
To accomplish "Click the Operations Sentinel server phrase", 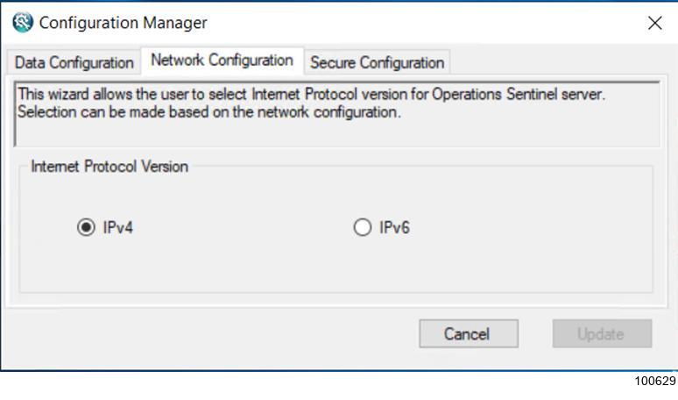I will pyautogui.click(x=518, y=94).
